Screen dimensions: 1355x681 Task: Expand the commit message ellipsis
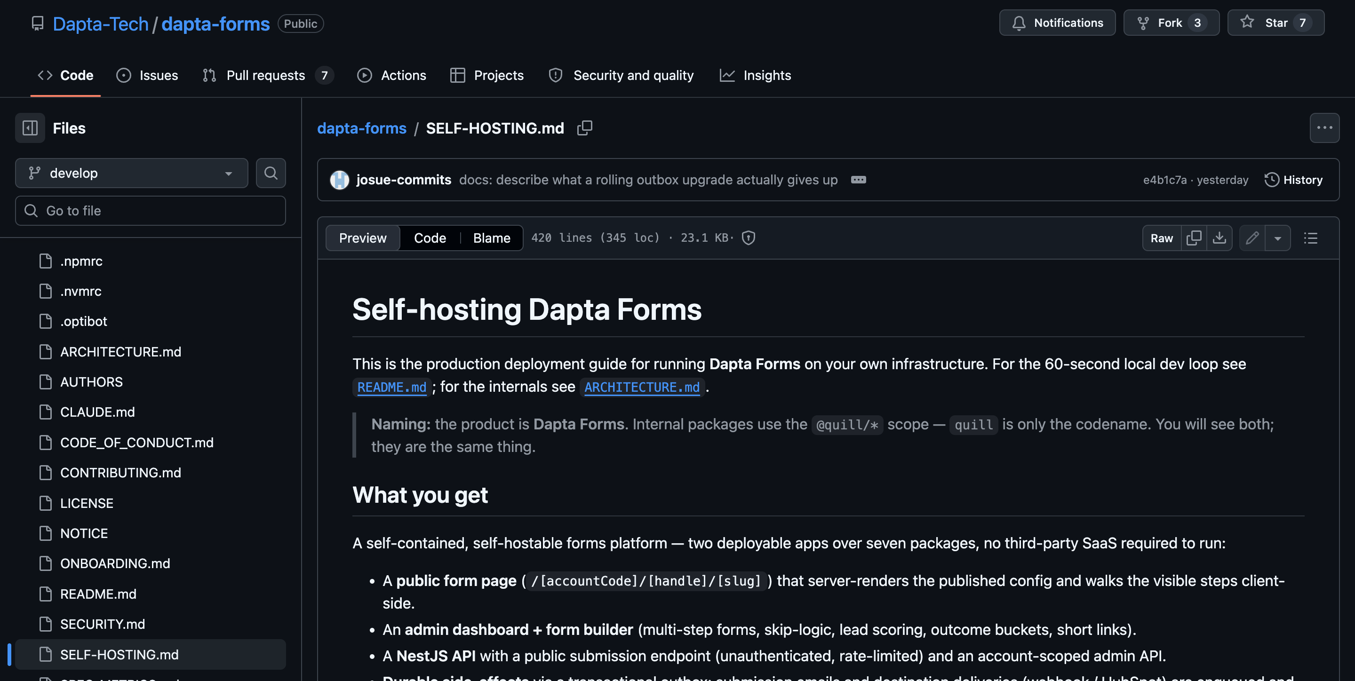pos(859,180)
